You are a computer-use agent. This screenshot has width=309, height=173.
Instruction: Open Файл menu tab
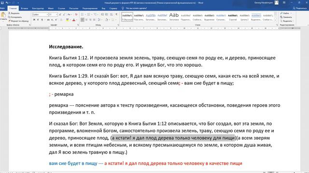pos(2,9)
